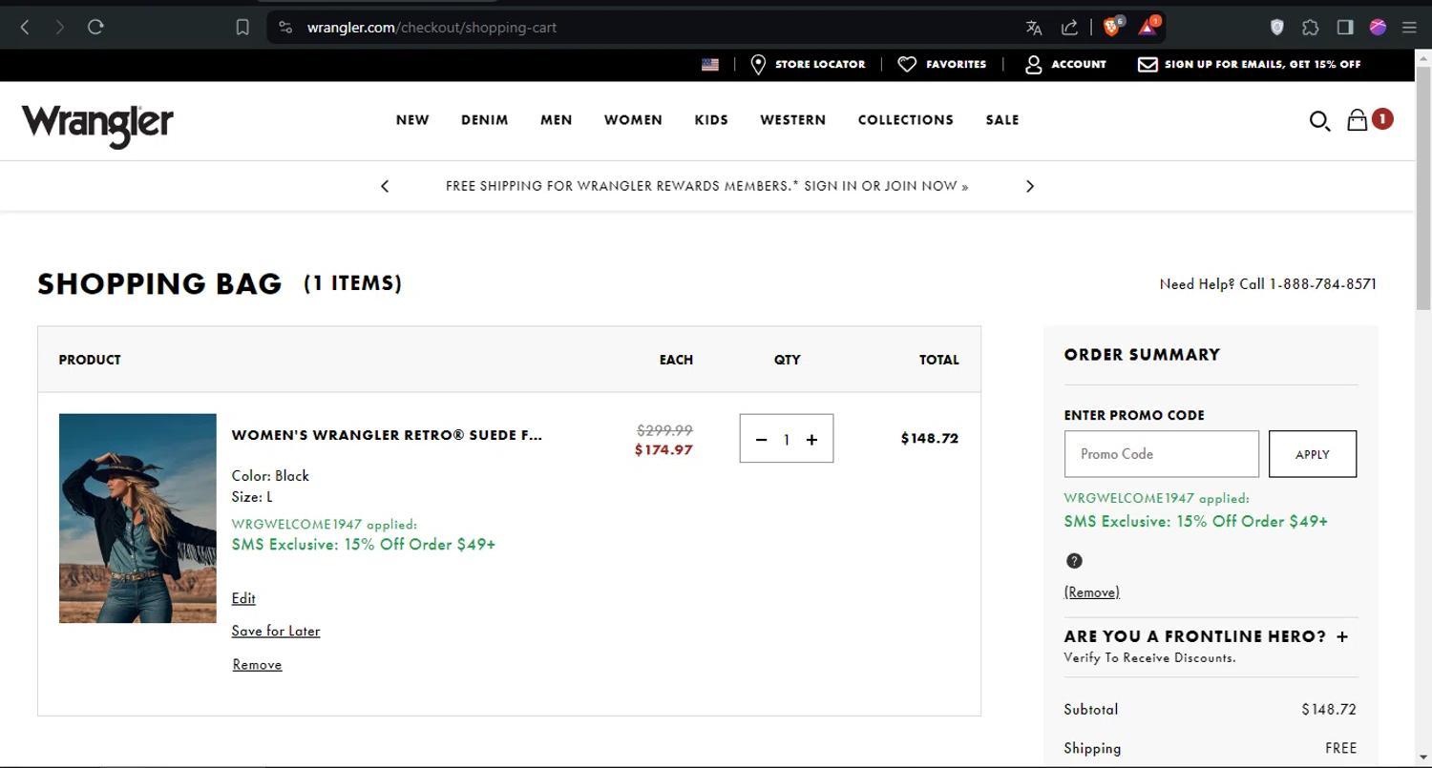The image size is (1432, 768).
Task: Click the Apply promo button
Action: coord(1313,454)
